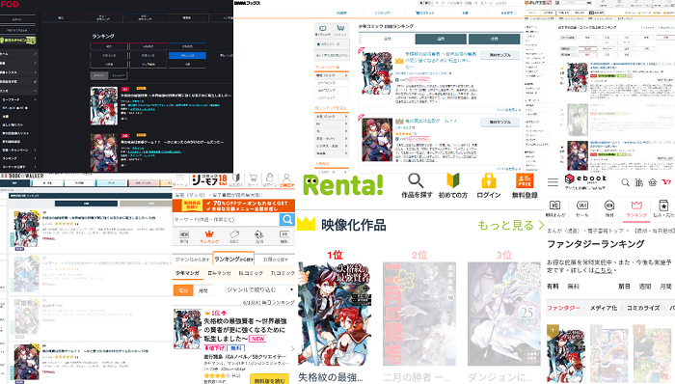Click the blue highlighted category button in FOD ranking
The height and width of the screenshot is (384, 675).
point(187,56)
